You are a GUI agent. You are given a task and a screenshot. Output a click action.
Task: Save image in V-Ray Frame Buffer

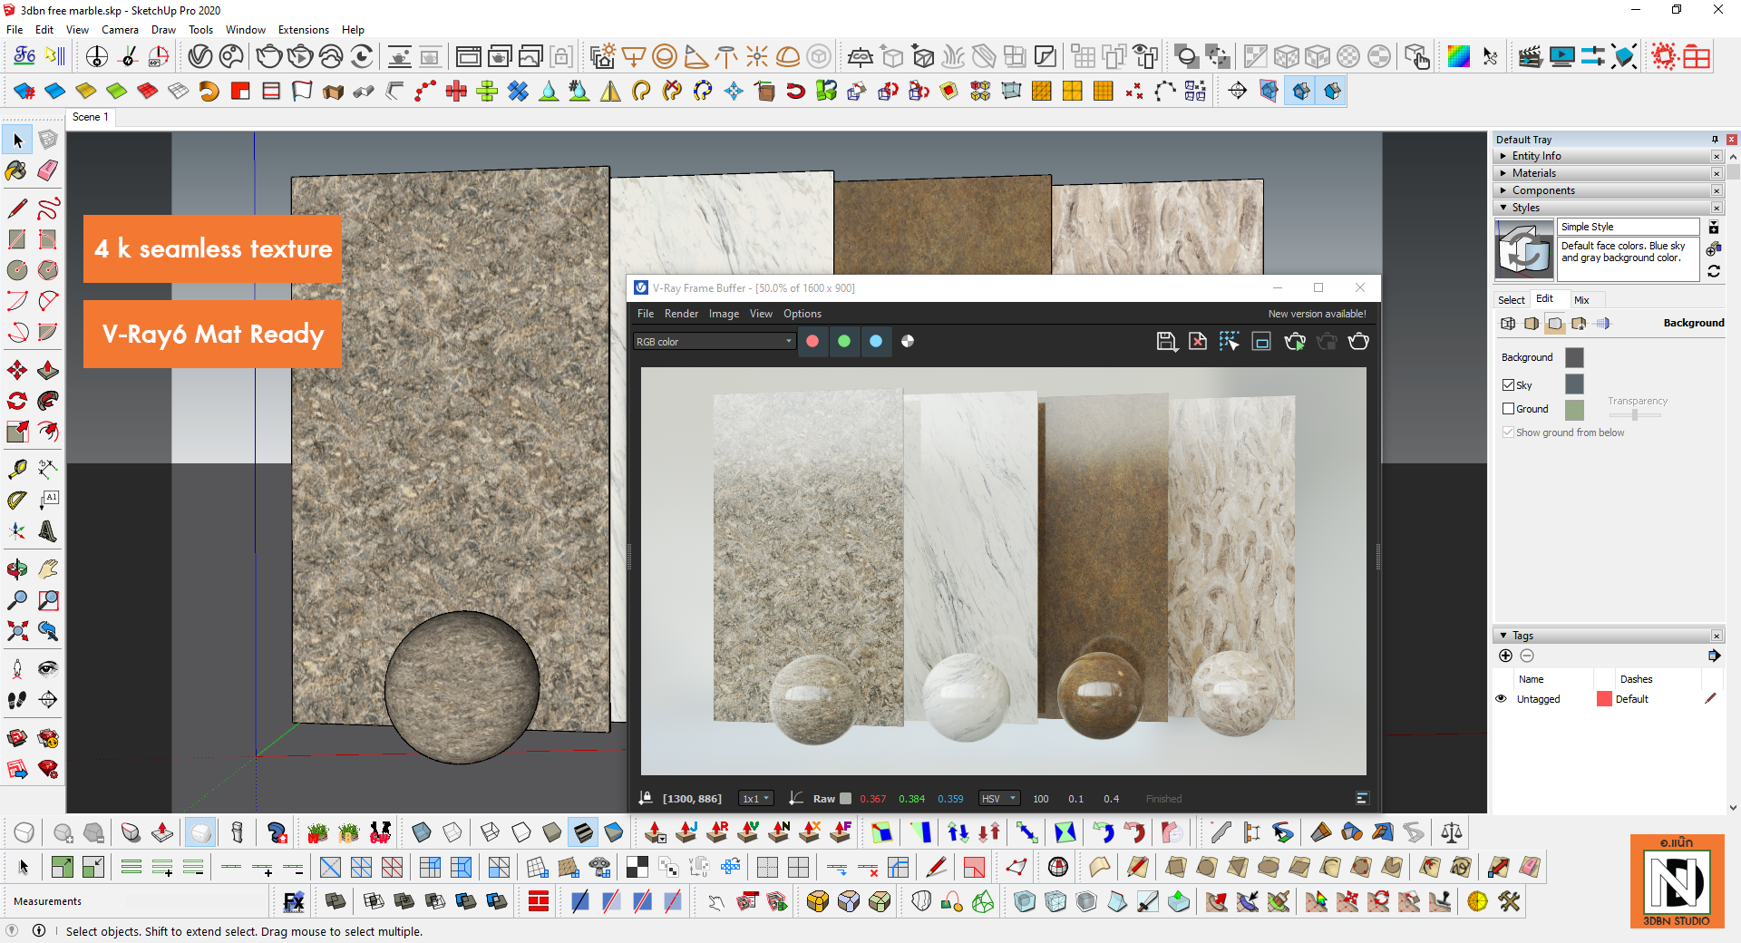(x=1167, y=342)
